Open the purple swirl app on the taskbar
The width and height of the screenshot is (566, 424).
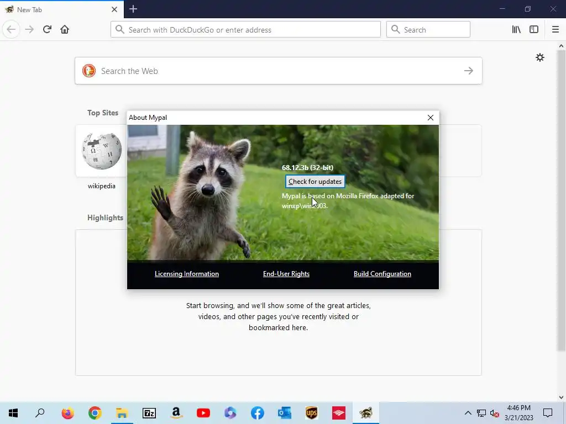[x=230, y=413]
